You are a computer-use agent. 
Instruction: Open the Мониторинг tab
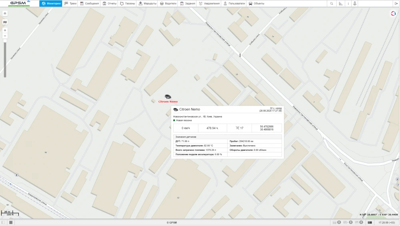click(50, 3)
